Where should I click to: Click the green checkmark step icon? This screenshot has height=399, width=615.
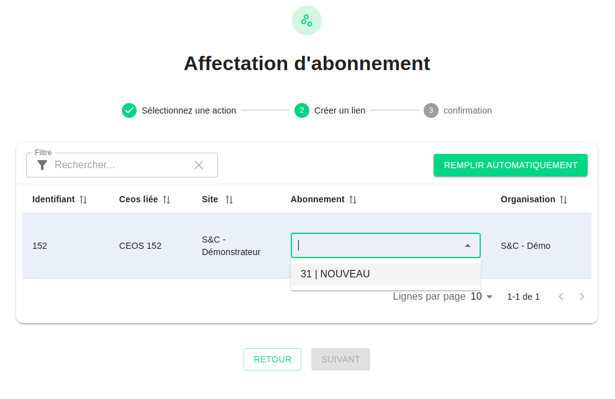coord(129,110)
